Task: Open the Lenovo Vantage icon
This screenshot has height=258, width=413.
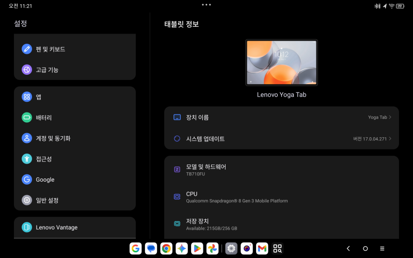Action: pyautogui.click(x=27, y=227)
